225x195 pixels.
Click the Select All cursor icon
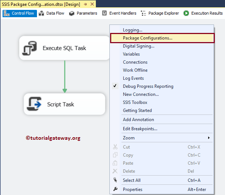115,180
